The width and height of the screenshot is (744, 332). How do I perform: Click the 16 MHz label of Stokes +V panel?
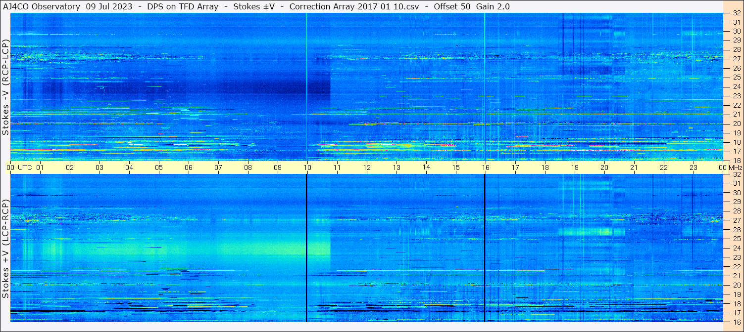coord(737,322)
